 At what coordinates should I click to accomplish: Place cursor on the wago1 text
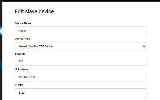coord(22,31)
